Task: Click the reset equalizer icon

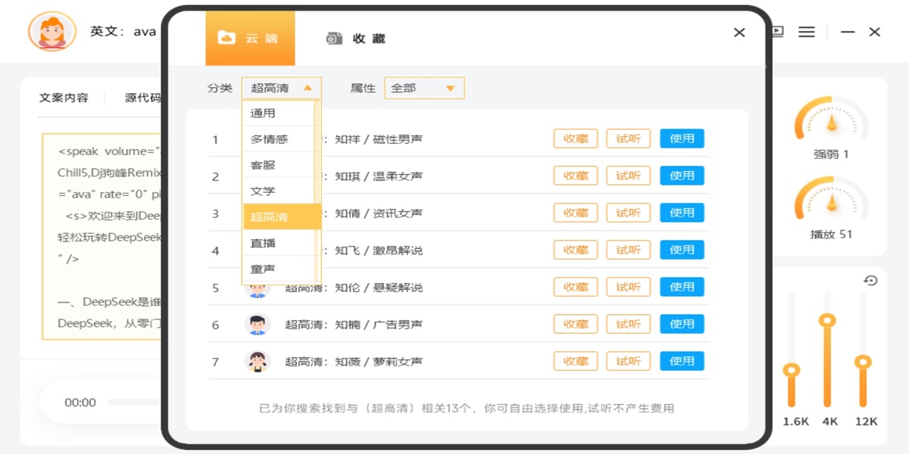Action: coord(870,281)
